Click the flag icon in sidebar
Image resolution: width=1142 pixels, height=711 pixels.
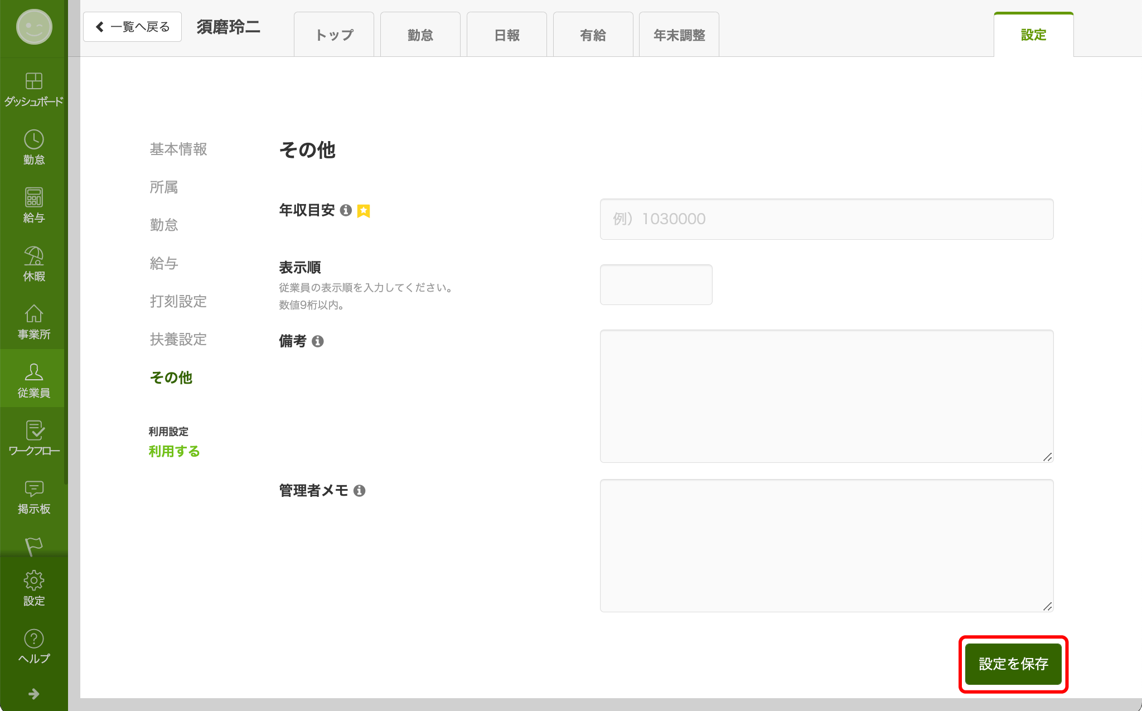[x=33, y=546]
